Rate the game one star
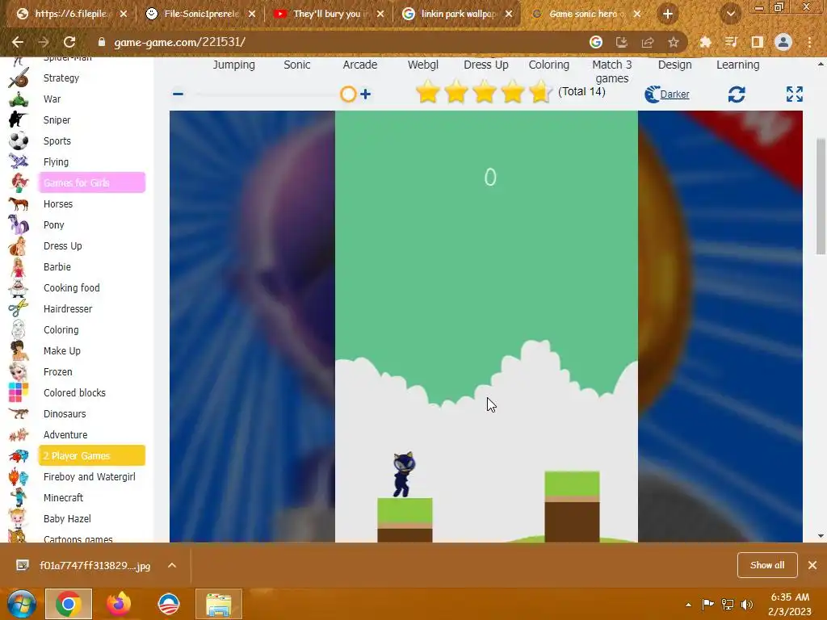 428,93
